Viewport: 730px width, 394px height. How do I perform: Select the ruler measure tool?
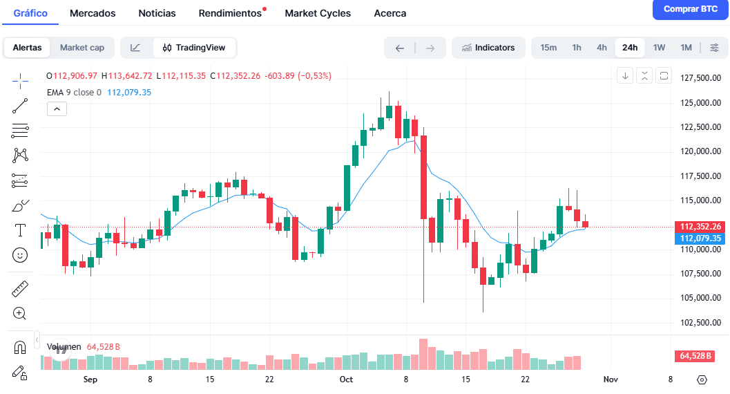pos(20,288)
